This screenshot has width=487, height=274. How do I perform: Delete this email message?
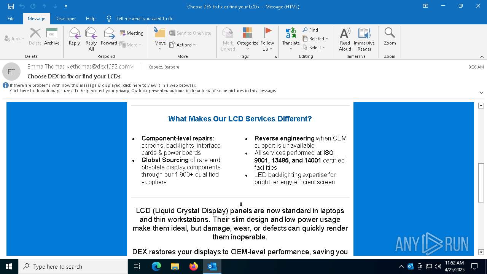click(35, 37)
